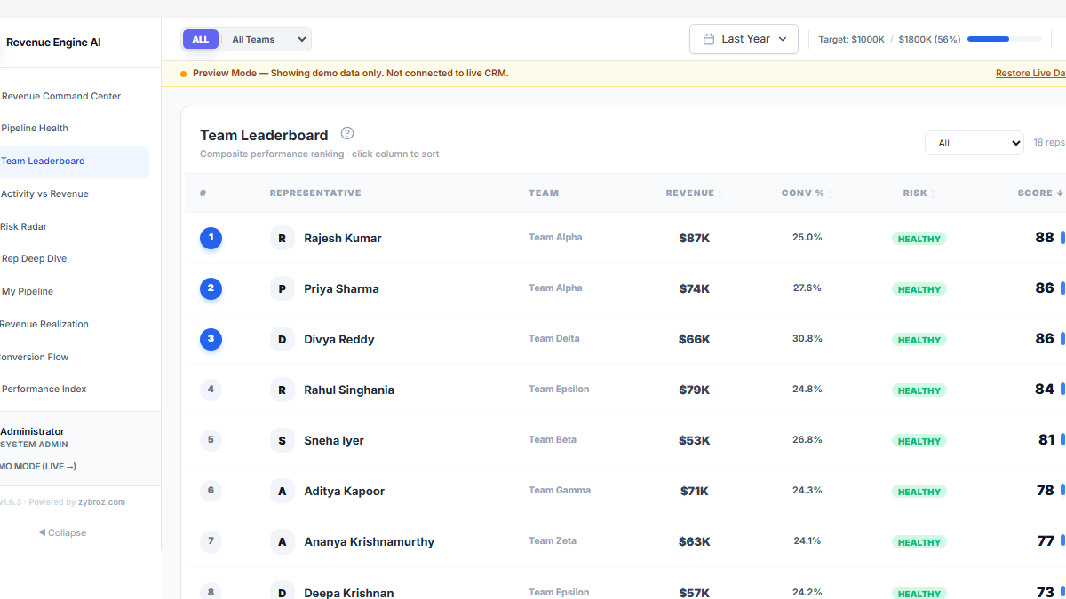Screen dimensions: 1066x599
Task: Click the name Rajesh Kumar
Action: click(343, 238)
